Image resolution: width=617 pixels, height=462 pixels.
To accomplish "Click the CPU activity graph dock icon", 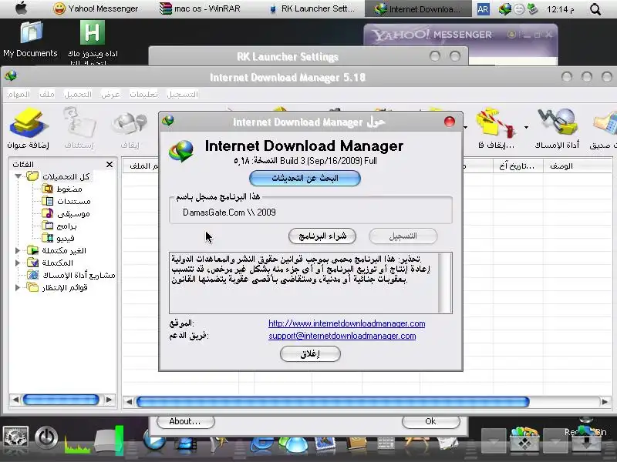I will (x=77, y=444).
